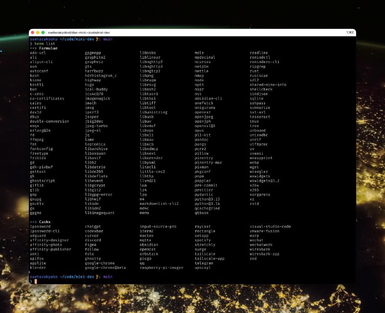Select raspberry-pi-imager in the cask list
Image resolution: width=385 pixels, height=313 pixels.
(161, 268)
